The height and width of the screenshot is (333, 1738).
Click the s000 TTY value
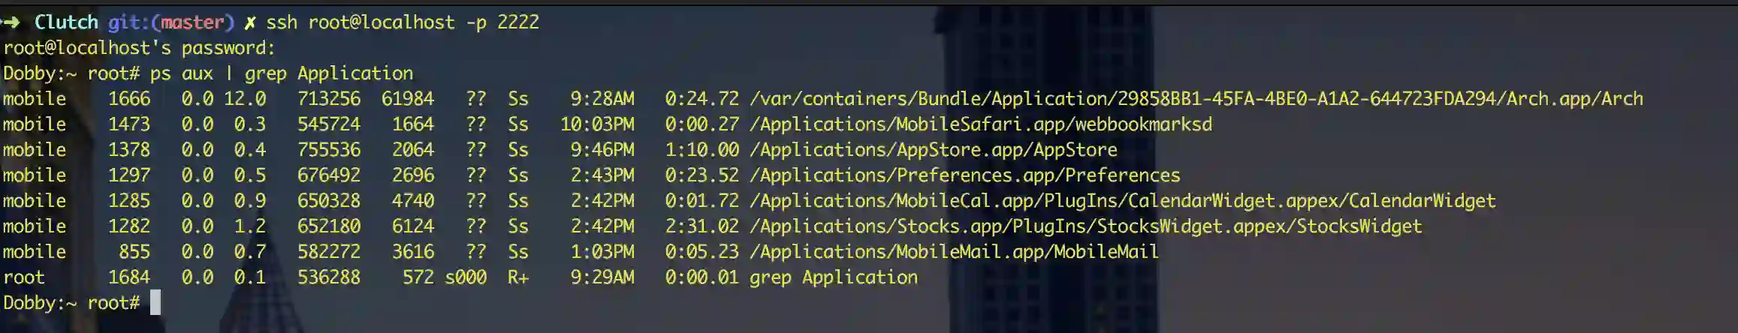466,277
